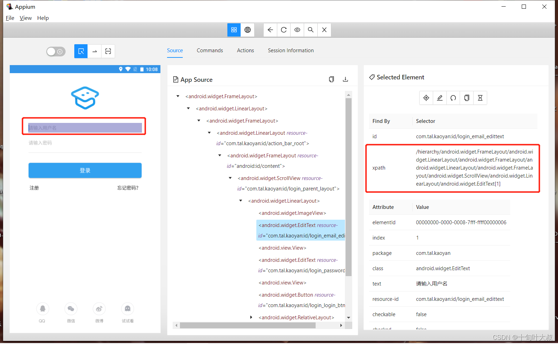The height and width of the screenshot is (344, 558).
Task: Click scrollbar down arrow in App Source
Action: (x=348, y=318)
